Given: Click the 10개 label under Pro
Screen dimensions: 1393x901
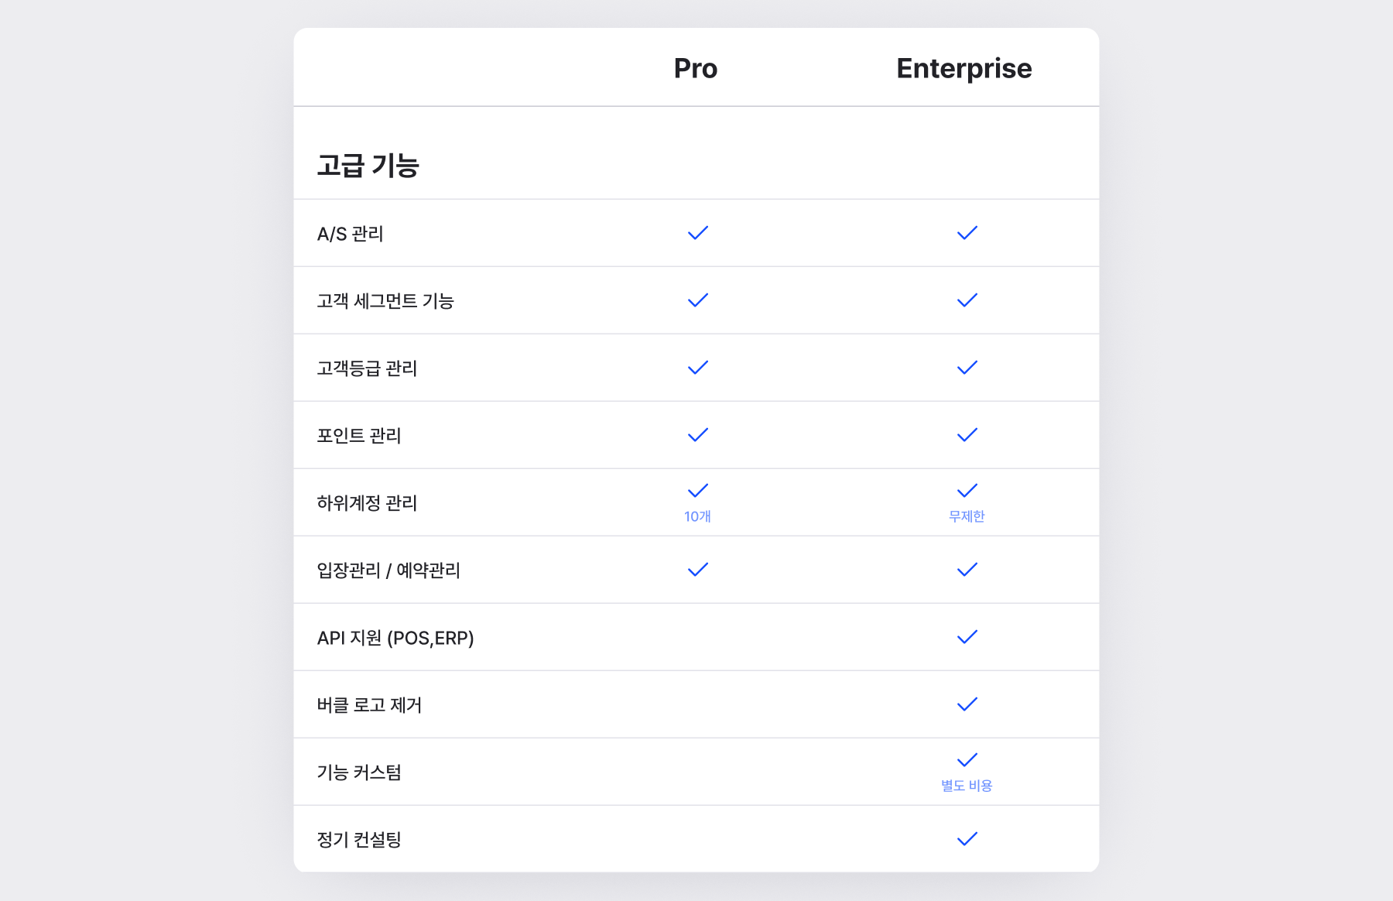Looking at the screenshot, I should (697, 516).
